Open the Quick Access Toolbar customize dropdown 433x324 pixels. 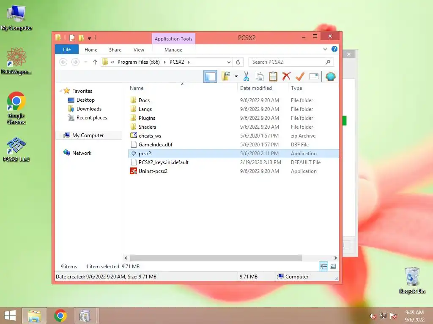[90, 38]
